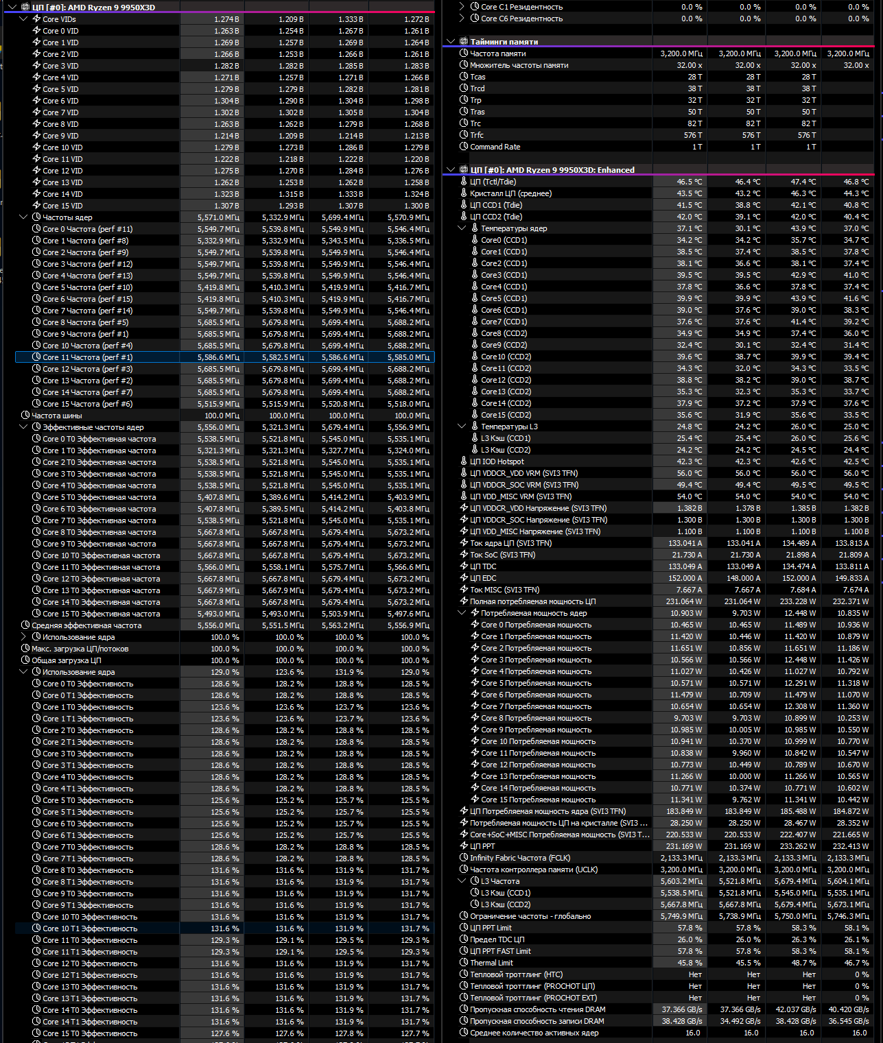Click the lightning icon of Core 0 Потребляемая мощность
This screenshot has width=883, height=1043.
pos(475,625)
